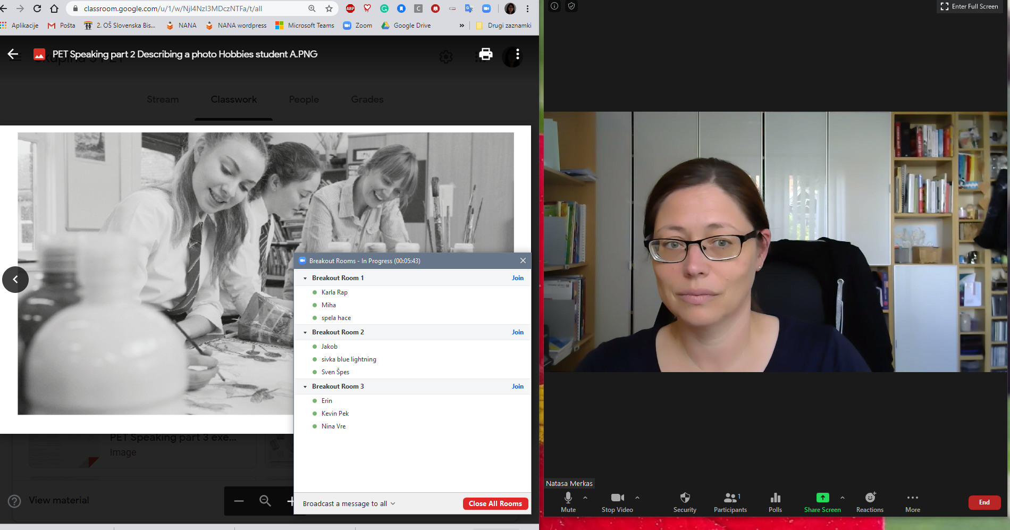The image size is (1010, 530).
Task: Enter Full Screen in Zoom
Action: click(969, 6)
